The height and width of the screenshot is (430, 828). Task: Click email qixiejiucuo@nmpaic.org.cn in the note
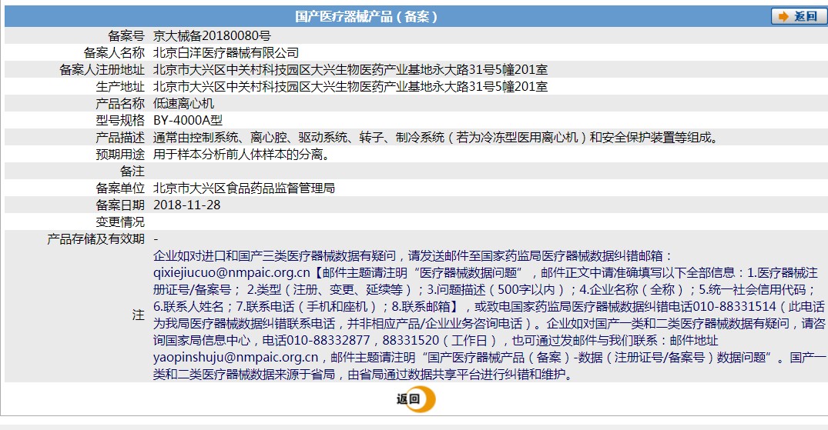point(232,273)
